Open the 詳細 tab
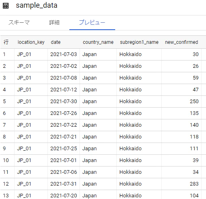 [54, 22]
